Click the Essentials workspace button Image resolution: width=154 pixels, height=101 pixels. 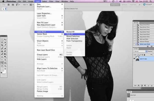point(115,5)
